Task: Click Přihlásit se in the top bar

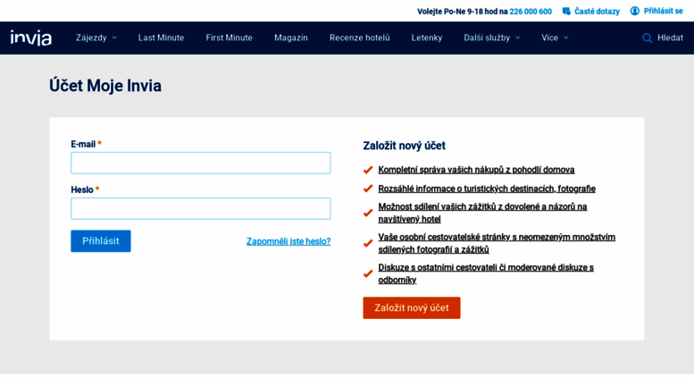Action: pyautogui.click(x=663, y=11)
